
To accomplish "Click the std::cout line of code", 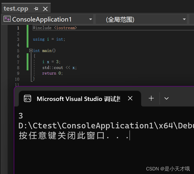I will [60, 67].
